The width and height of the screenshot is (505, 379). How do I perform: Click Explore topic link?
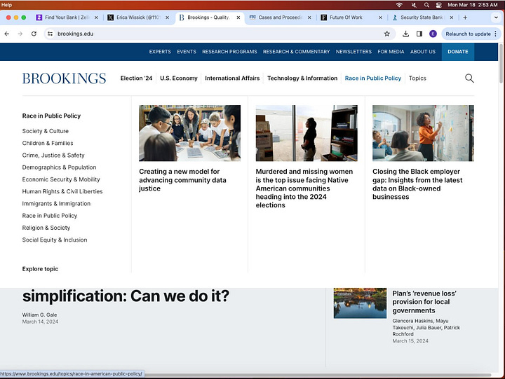click(x=40, y=269)
